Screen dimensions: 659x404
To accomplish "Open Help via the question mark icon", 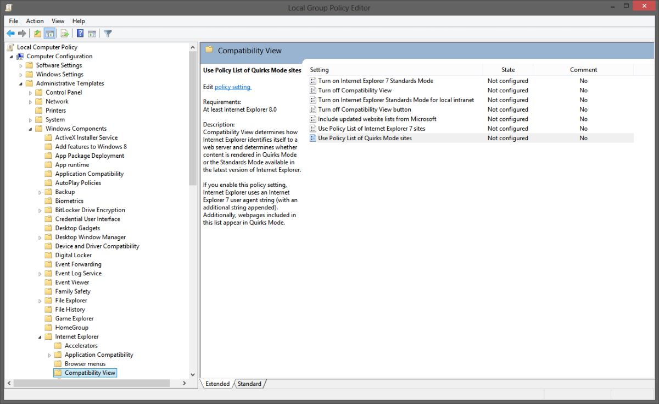I will 80,34.
